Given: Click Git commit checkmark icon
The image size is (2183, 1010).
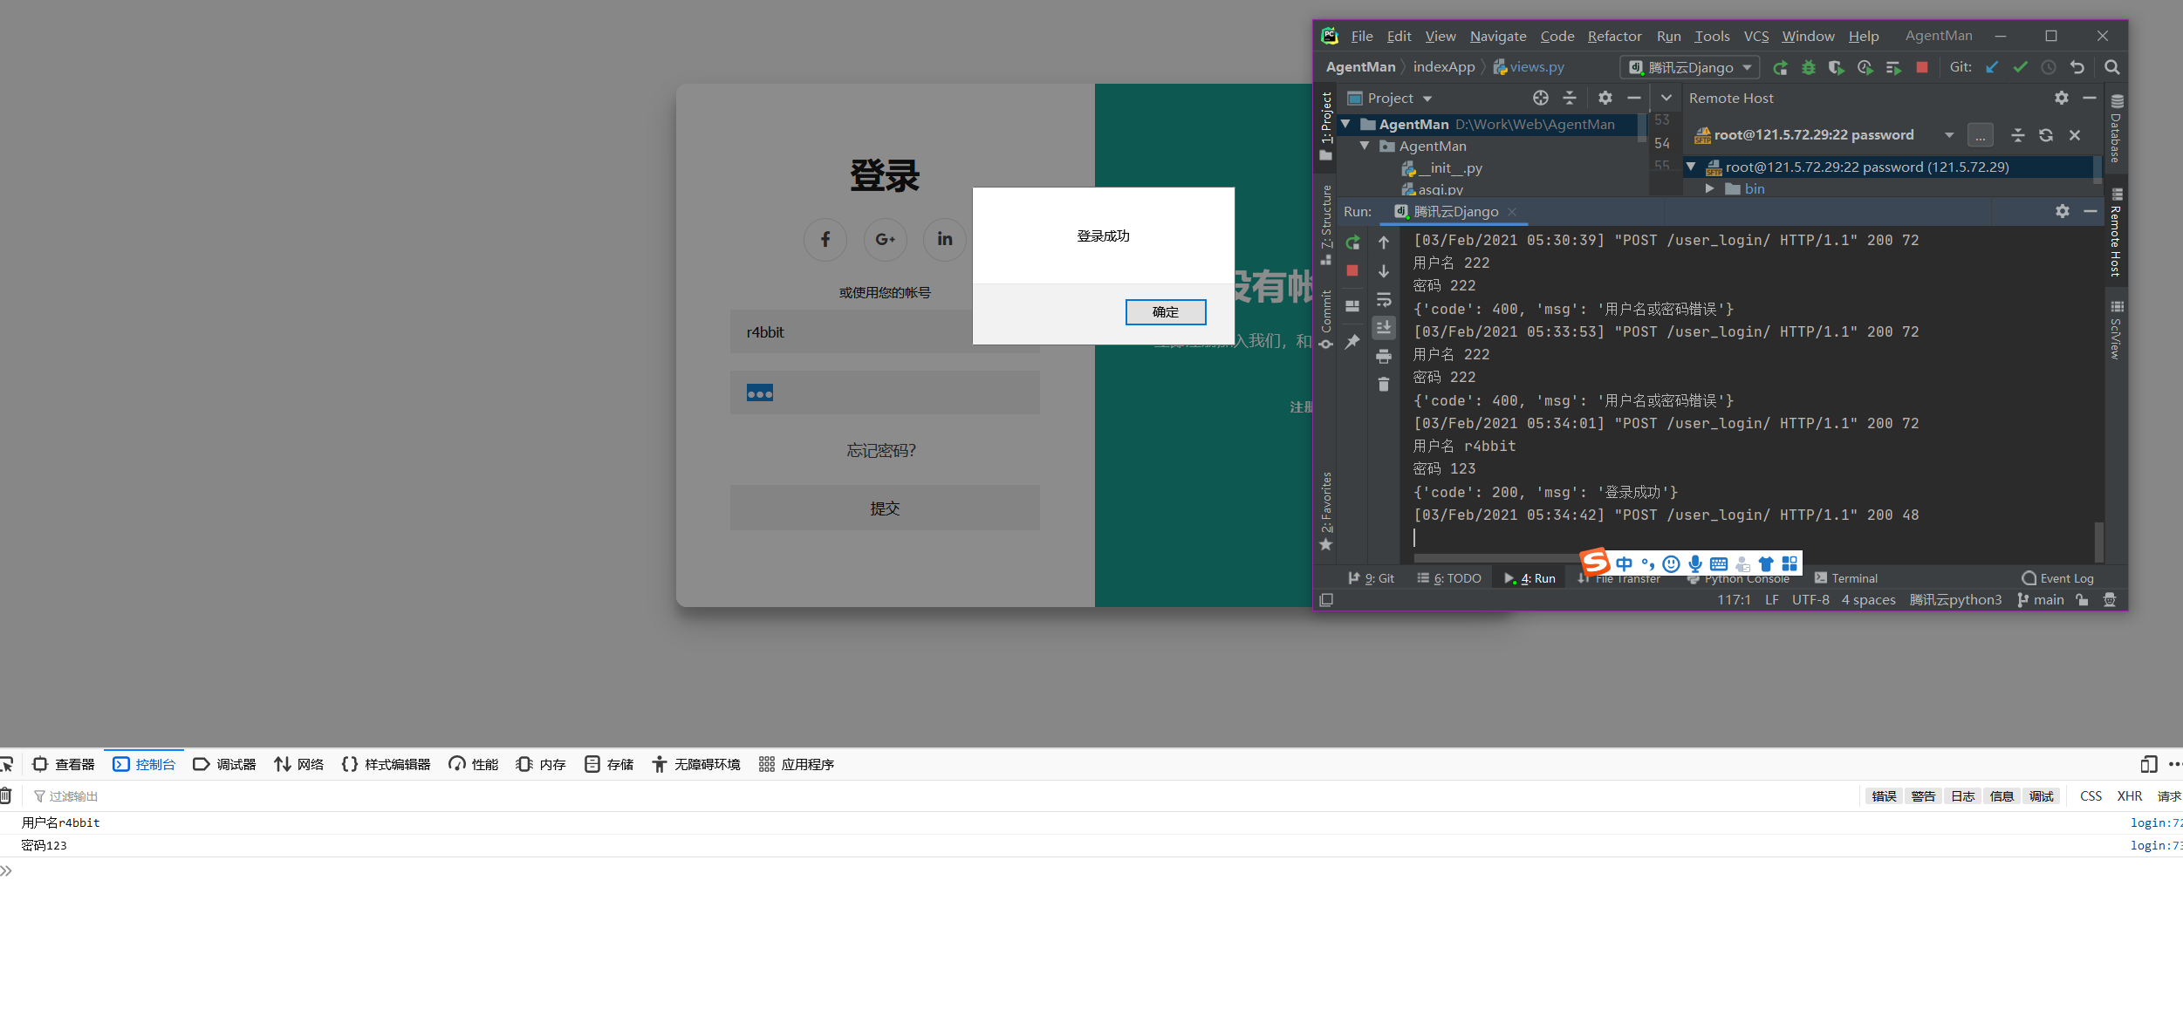Looking at the screenshot, I should (2020, 67).
